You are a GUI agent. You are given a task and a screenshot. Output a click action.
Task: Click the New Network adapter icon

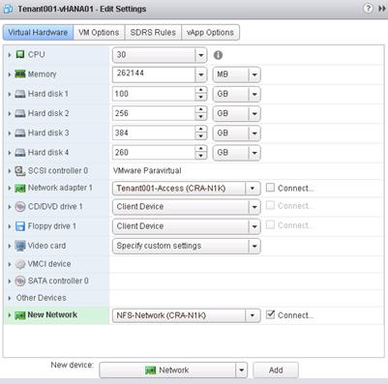[20, 315]
